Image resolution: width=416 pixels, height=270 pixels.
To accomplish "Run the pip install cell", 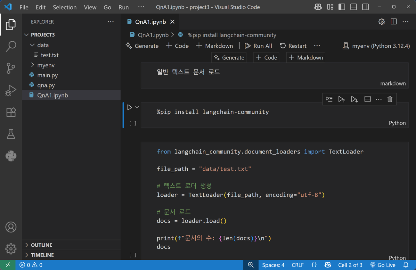I will pyautogui.click(x=130, y=107).
